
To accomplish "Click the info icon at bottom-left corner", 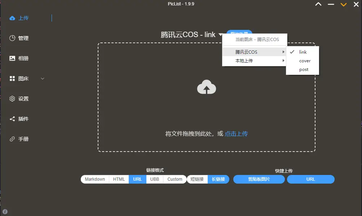I will (x=5, y=212).
